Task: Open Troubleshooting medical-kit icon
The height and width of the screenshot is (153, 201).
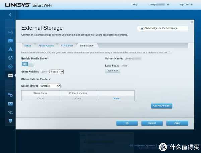Action: tap(10, 104)
